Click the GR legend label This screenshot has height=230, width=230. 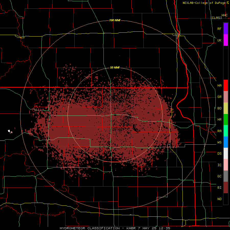(219, 97)
